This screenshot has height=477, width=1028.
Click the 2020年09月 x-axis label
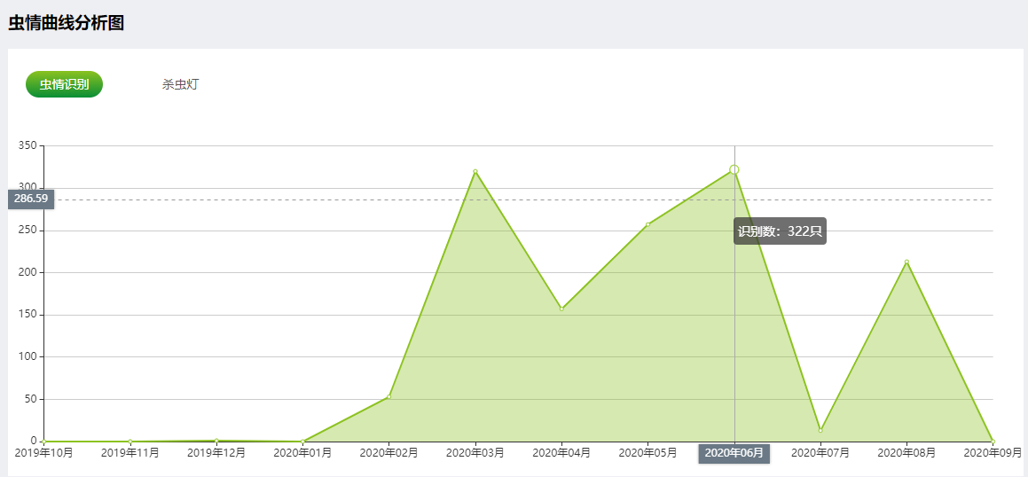pyautogui.click(x=993, y=453)
